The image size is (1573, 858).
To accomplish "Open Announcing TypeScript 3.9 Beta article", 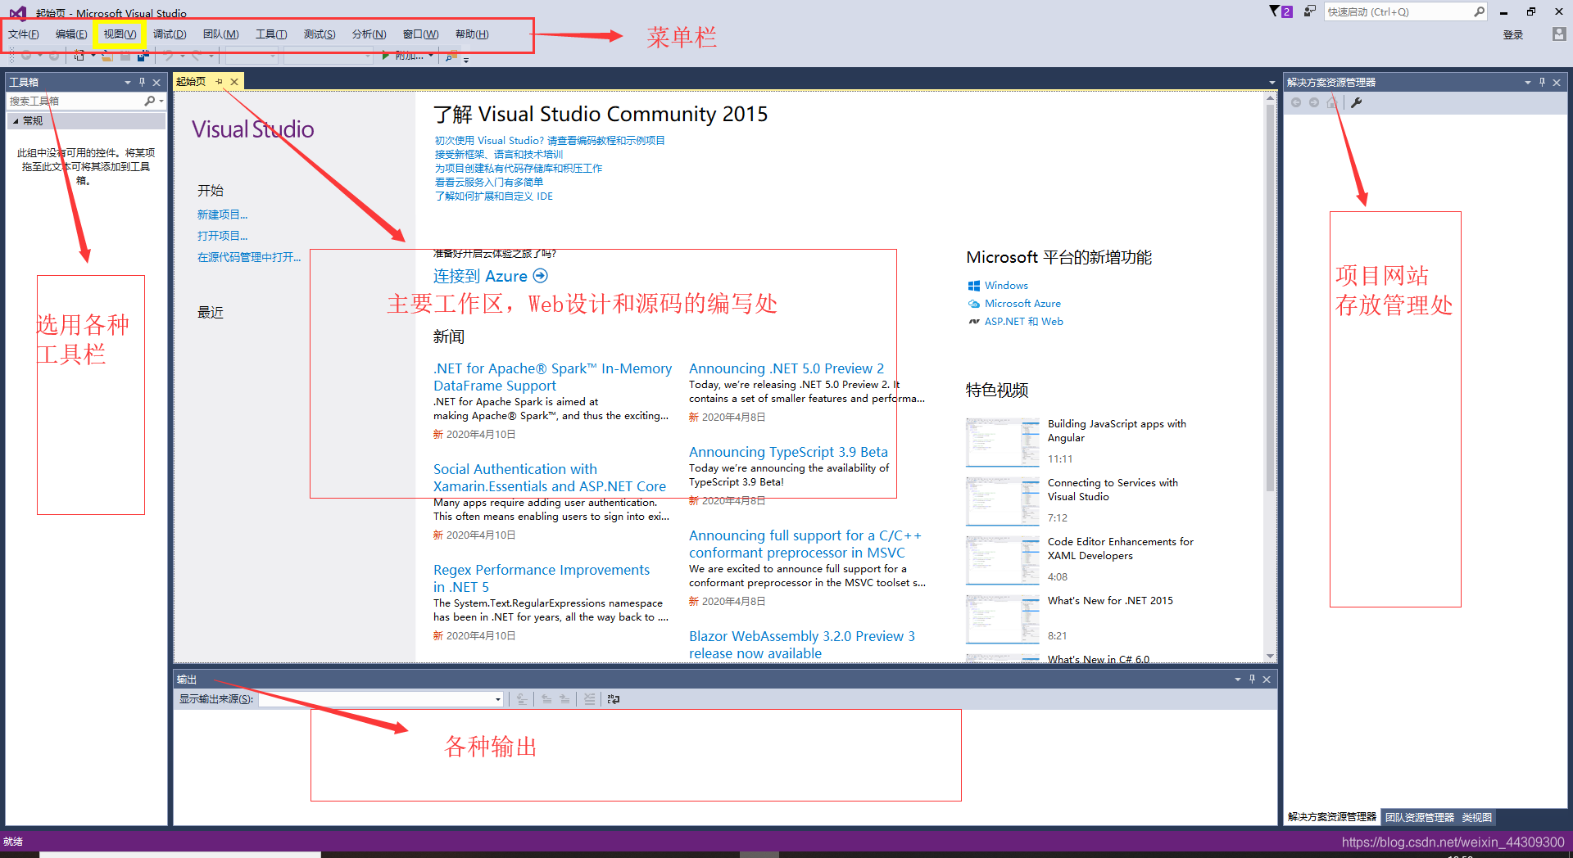I will (788, 452).
